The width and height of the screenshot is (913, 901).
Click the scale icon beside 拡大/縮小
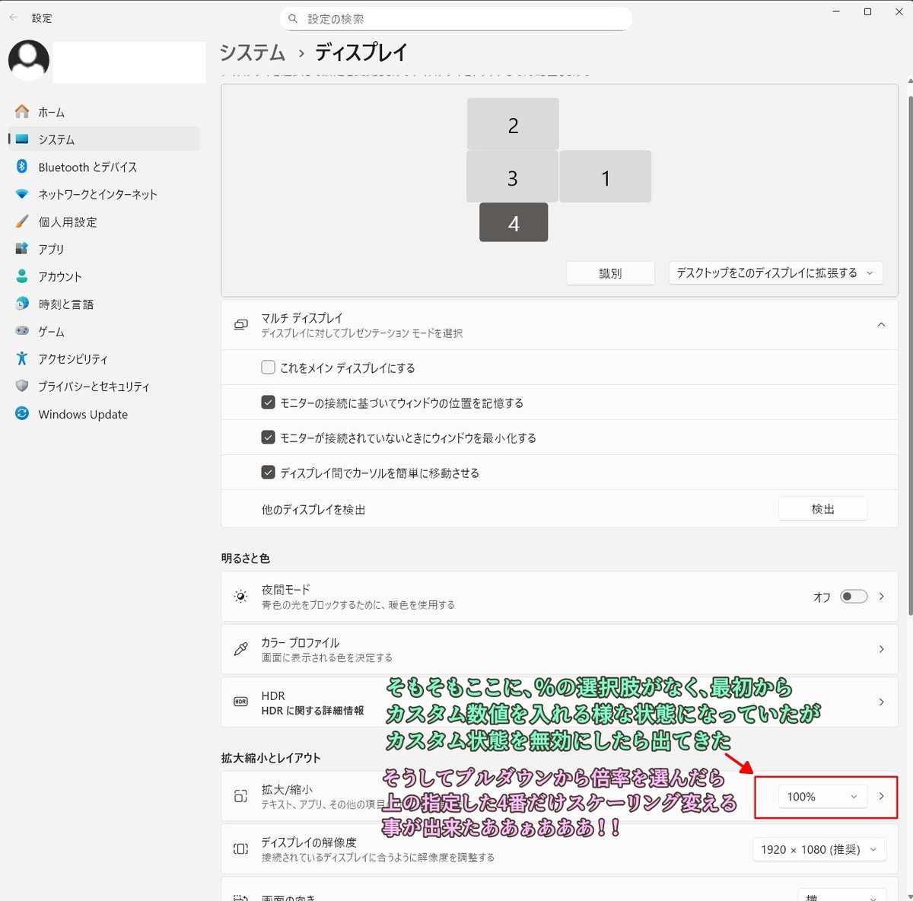tap(241, 797)
